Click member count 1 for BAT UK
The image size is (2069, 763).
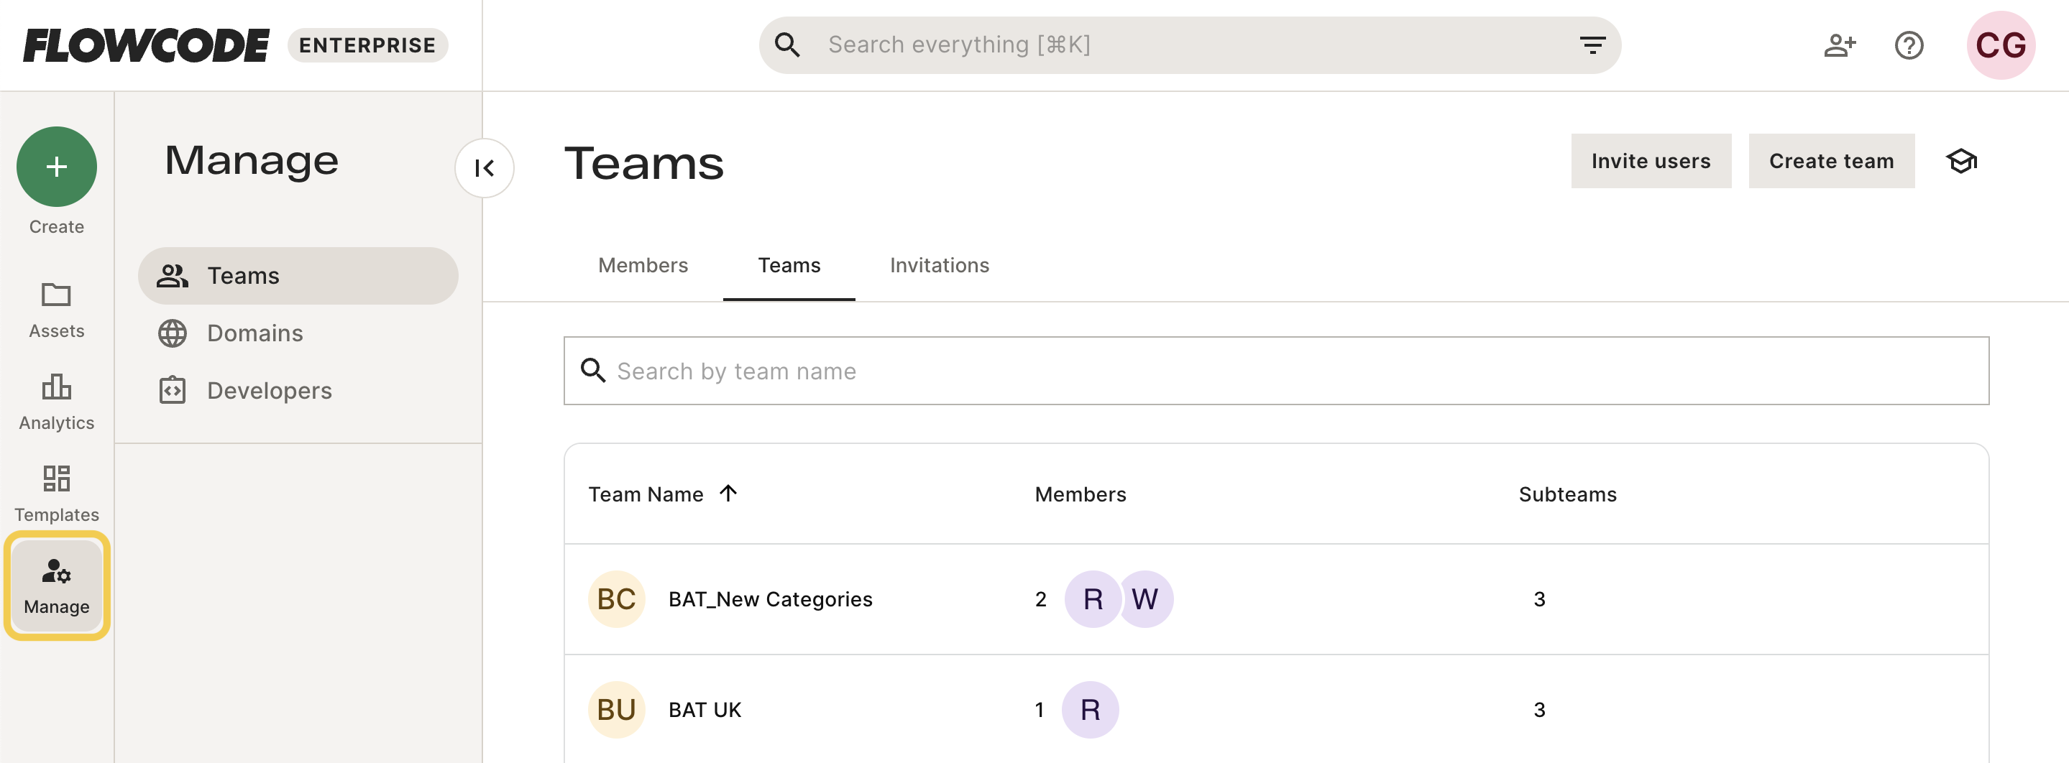pos(1040,710)
